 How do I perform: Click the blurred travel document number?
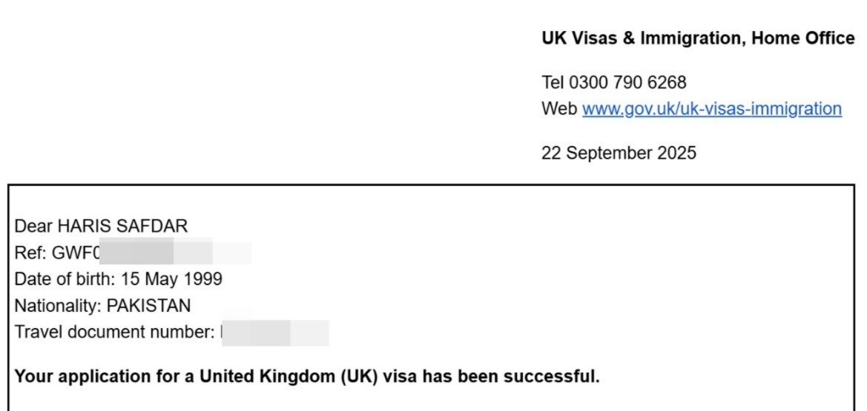point(274,333)
